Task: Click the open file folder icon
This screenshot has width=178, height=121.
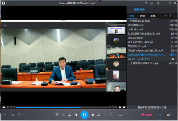Action: (x=12, y=115)
